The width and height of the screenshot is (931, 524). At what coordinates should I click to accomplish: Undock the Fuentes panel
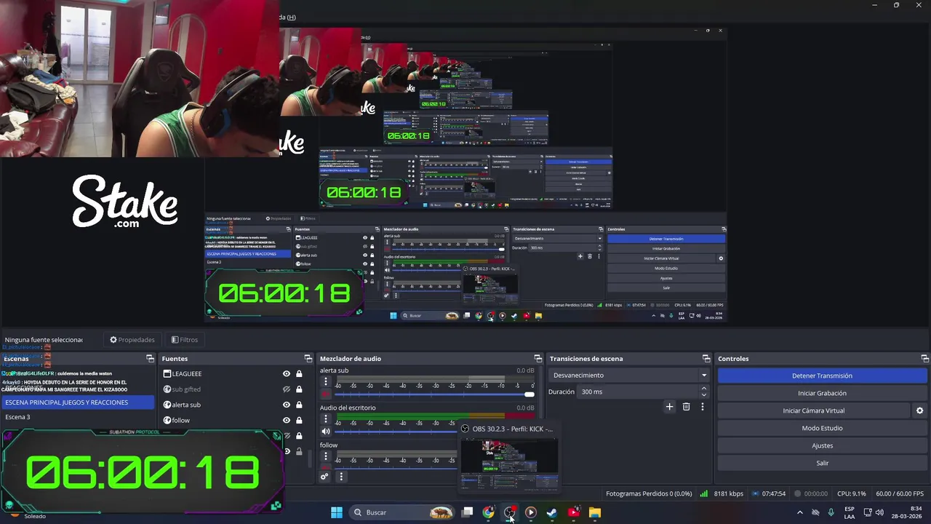tap(308, 359)
